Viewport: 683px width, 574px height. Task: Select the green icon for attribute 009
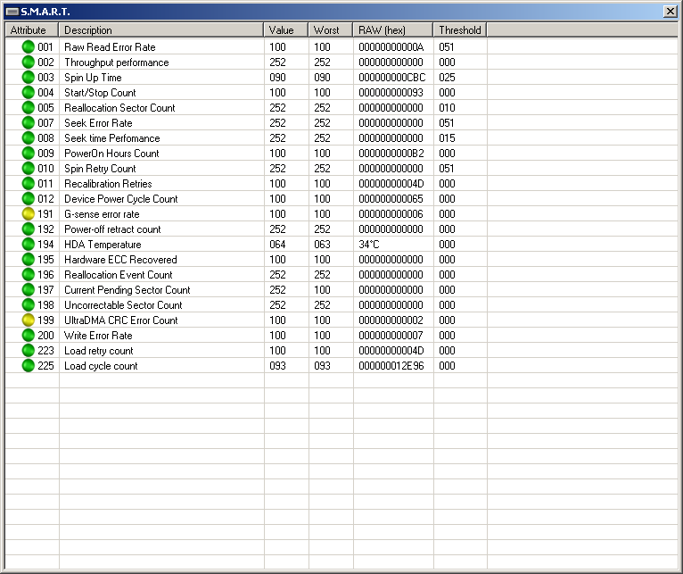pos(28,154)
